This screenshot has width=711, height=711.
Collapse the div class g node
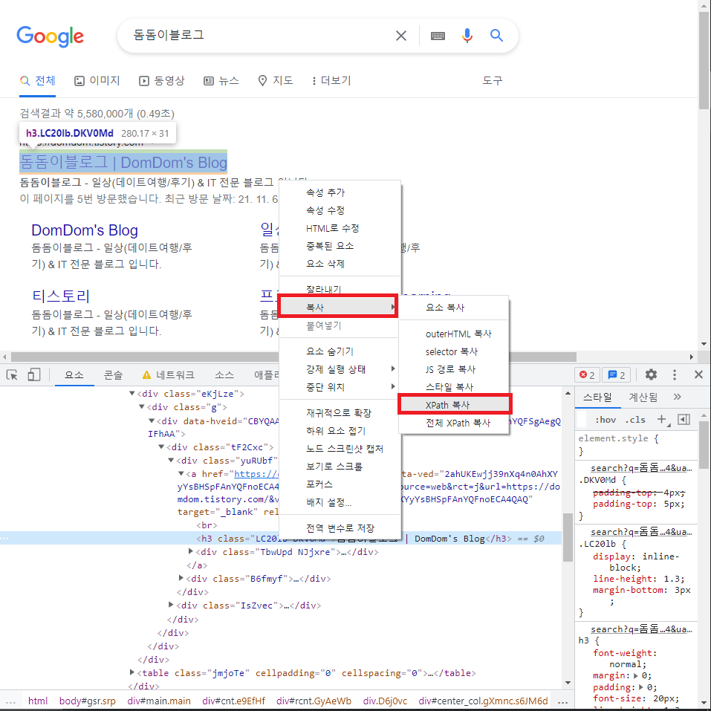[141, 407]
